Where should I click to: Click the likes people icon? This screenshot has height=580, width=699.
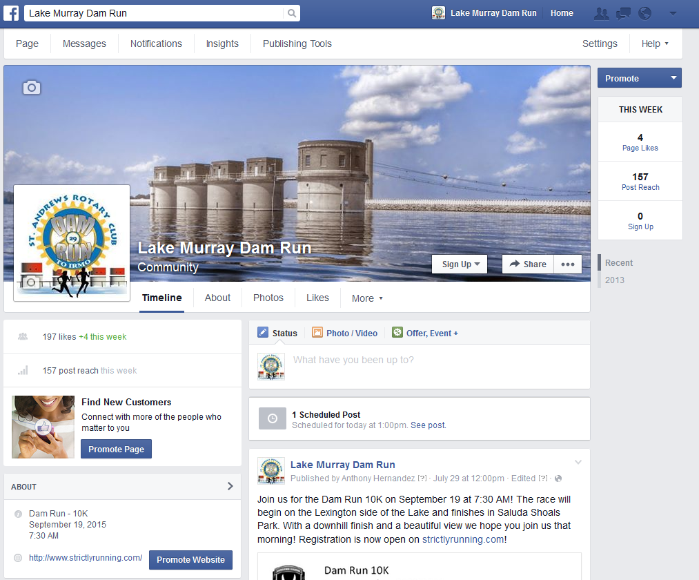click(x=23, y=336)
